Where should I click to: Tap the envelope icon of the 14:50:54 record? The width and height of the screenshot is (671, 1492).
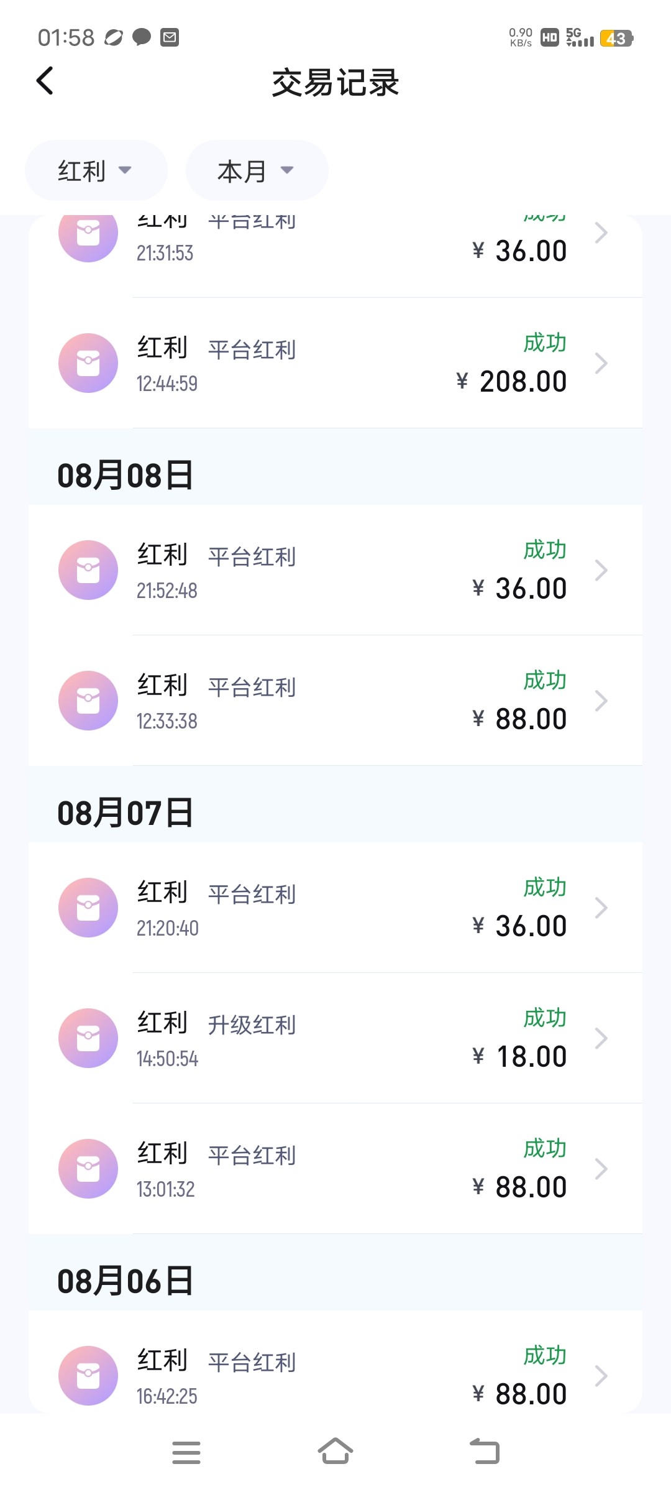click(88, 1038)
